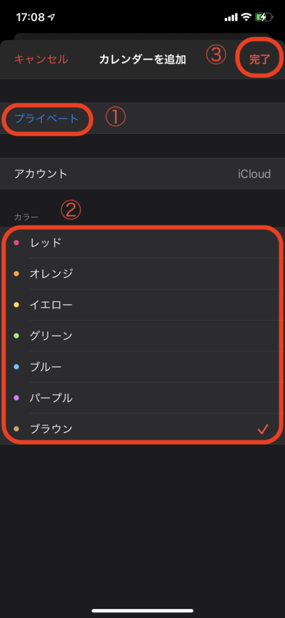Tap the green dot beside グリーン

(x=16, y=336)
